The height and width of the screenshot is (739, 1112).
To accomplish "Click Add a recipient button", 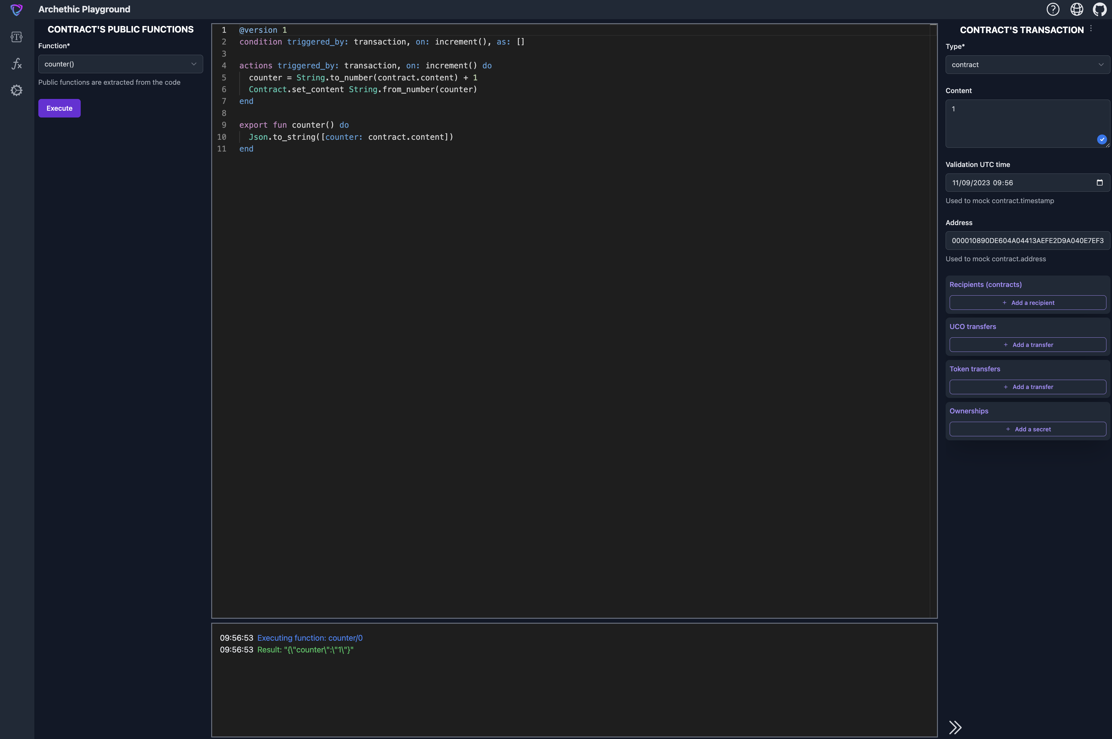I will [1028, 302].
